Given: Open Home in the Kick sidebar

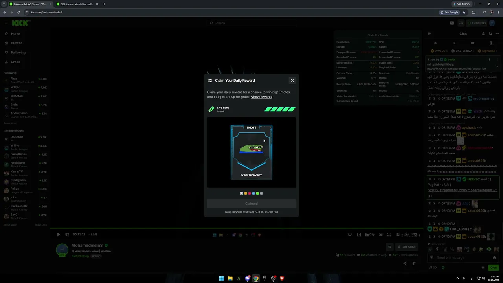Looking at the screenshot, I should (x=15, y=34).
